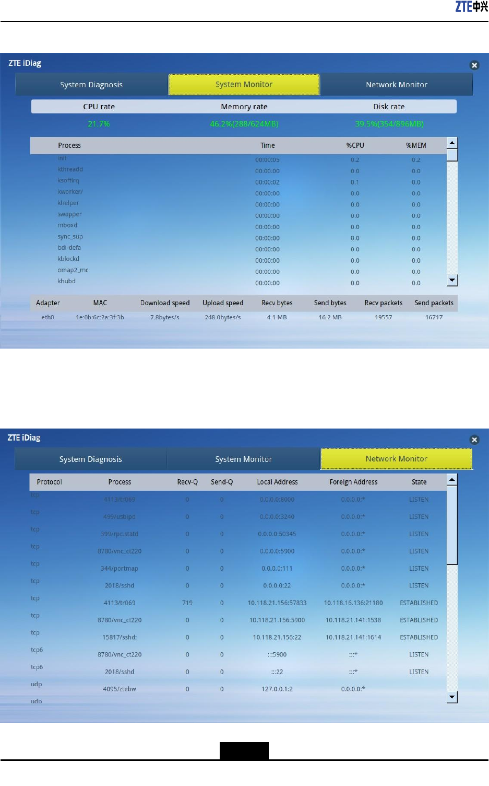The height and width of the screenshot is (786, 489).
Task: Select khelper process row
Action: (x=238, y=204)
